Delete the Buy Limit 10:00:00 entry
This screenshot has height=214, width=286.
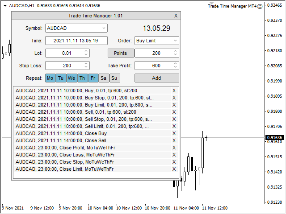tap(174, 105)
